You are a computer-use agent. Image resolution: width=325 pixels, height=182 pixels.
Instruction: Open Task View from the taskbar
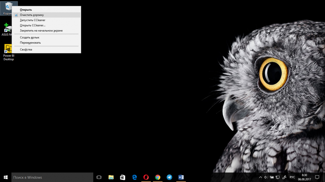click(99, 177)
